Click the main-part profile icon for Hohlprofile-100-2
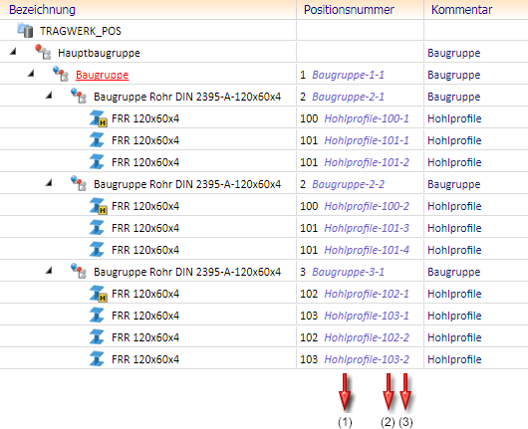528x429 pixels. tap(98, 206)
